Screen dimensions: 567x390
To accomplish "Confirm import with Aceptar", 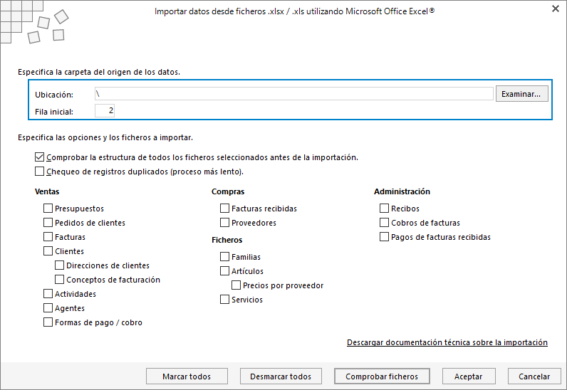I will [x=469, y=376].
